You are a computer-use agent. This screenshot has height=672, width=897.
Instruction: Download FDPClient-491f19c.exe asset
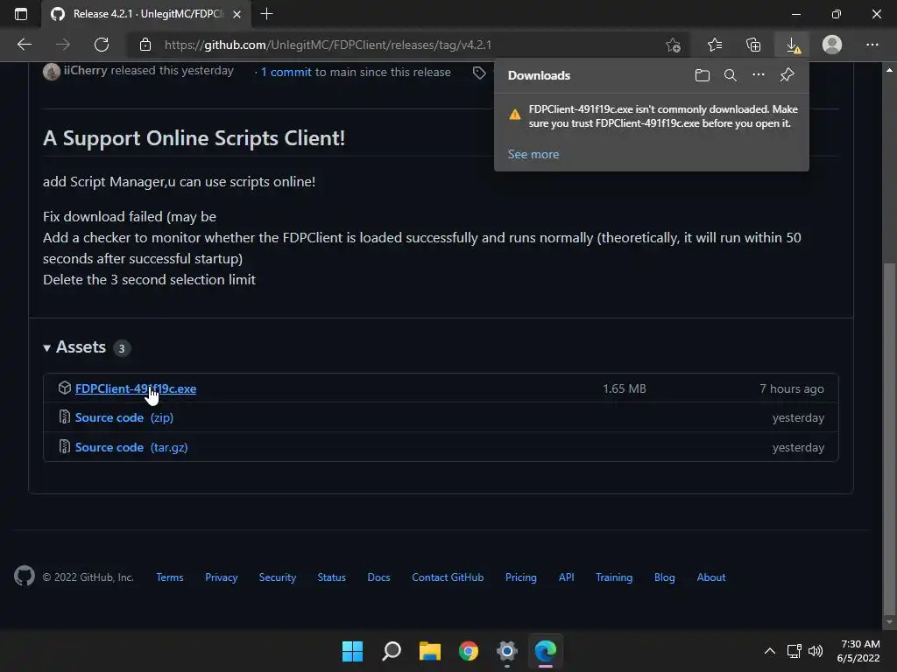(x=136, y=388)
